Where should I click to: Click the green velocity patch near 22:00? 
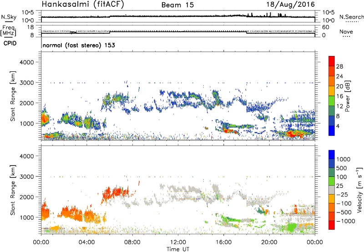pyautogui.click(x=292, y=227)
